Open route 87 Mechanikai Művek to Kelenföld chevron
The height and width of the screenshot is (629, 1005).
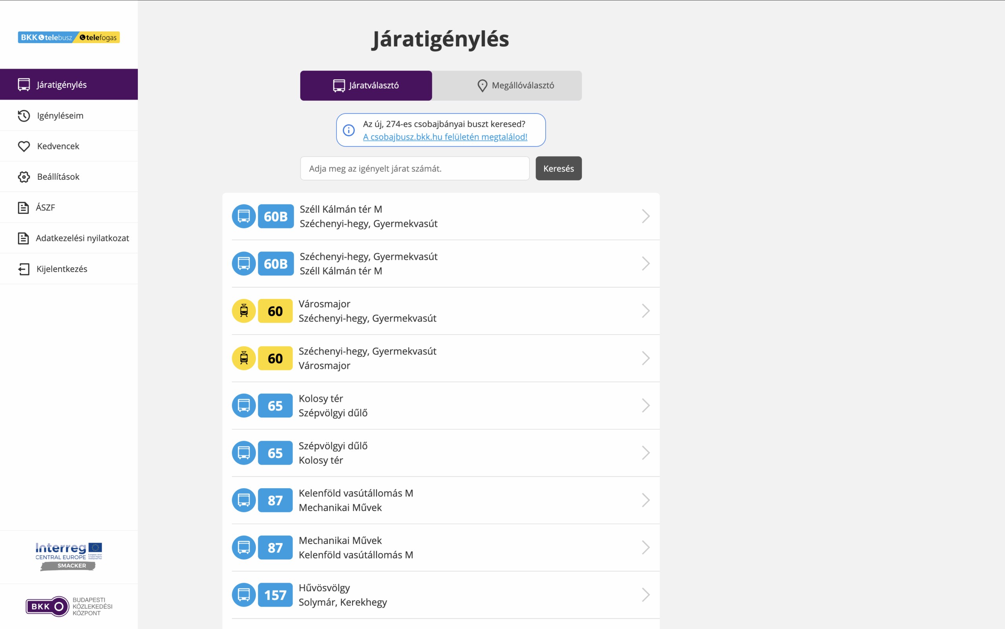click(x=645, y=547)
